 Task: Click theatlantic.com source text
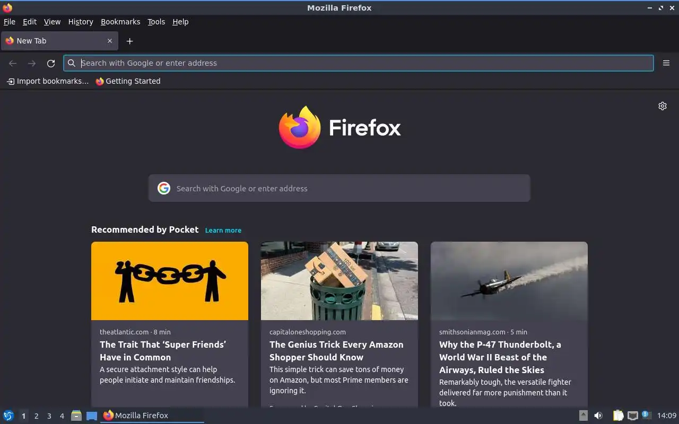[x=124, y=332]
